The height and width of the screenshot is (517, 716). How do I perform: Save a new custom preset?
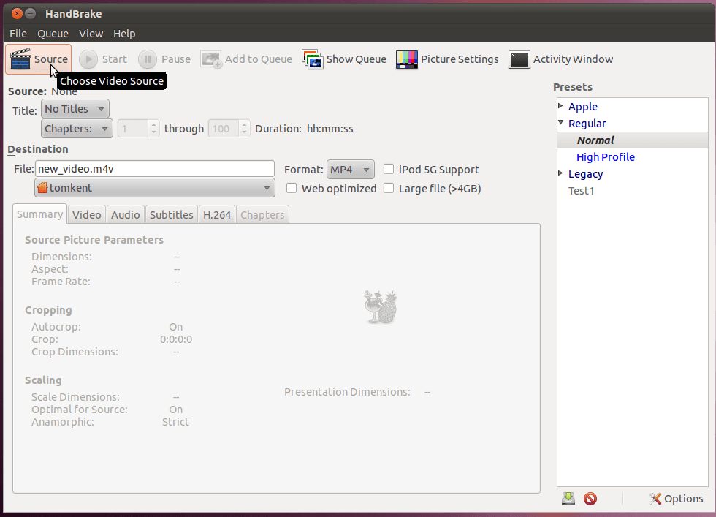tap(568, 498)
